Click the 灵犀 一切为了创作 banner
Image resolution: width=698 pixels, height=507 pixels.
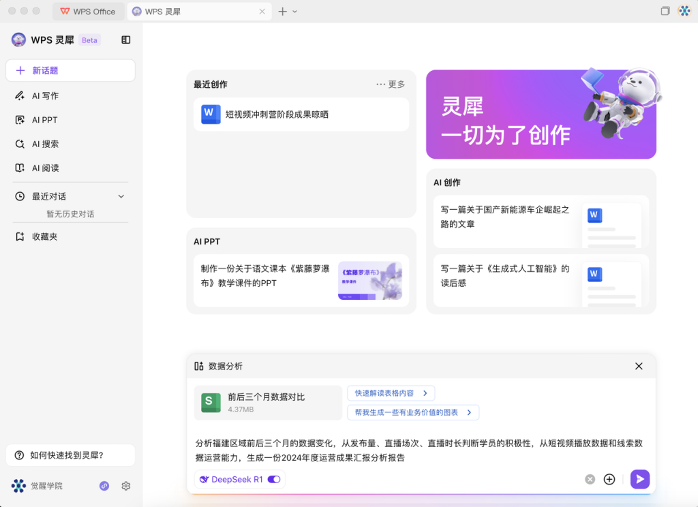(x=541, y=114)
